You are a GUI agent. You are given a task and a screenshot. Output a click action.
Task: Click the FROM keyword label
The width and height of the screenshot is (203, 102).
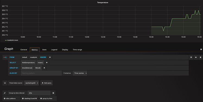tap(12, 57)
